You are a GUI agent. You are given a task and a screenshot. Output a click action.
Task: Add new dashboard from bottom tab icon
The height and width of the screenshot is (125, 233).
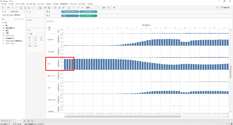pos(28,121)
